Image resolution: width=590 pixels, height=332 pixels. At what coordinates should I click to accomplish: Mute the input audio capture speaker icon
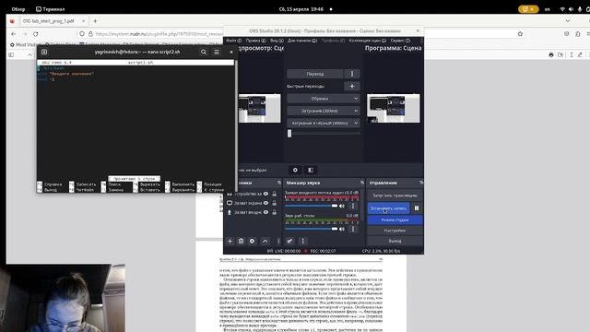tap(342, 206)
